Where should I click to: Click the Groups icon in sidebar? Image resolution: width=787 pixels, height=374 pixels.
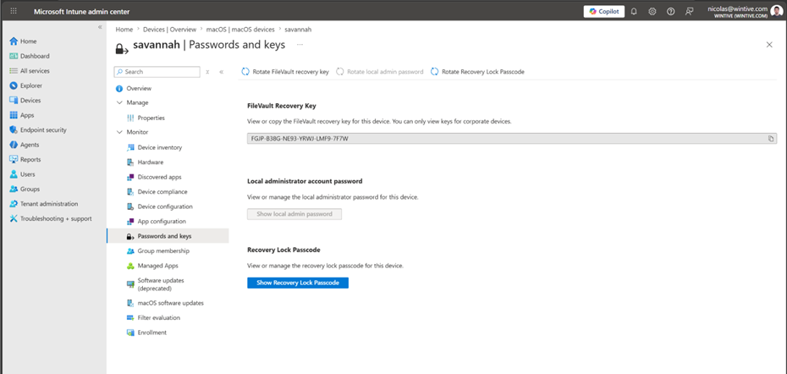(x=14, y=190)
